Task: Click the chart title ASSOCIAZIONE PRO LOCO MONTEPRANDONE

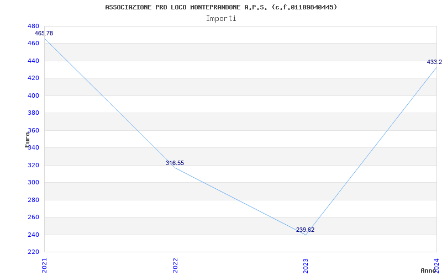Action: (x=221, y=7)
